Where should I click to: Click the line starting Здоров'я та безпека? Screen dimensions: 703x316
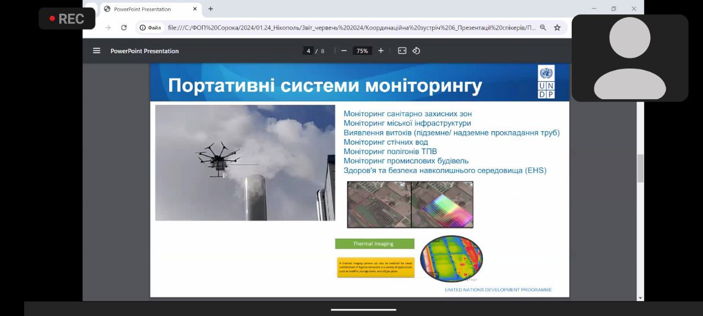pos(445,170)
